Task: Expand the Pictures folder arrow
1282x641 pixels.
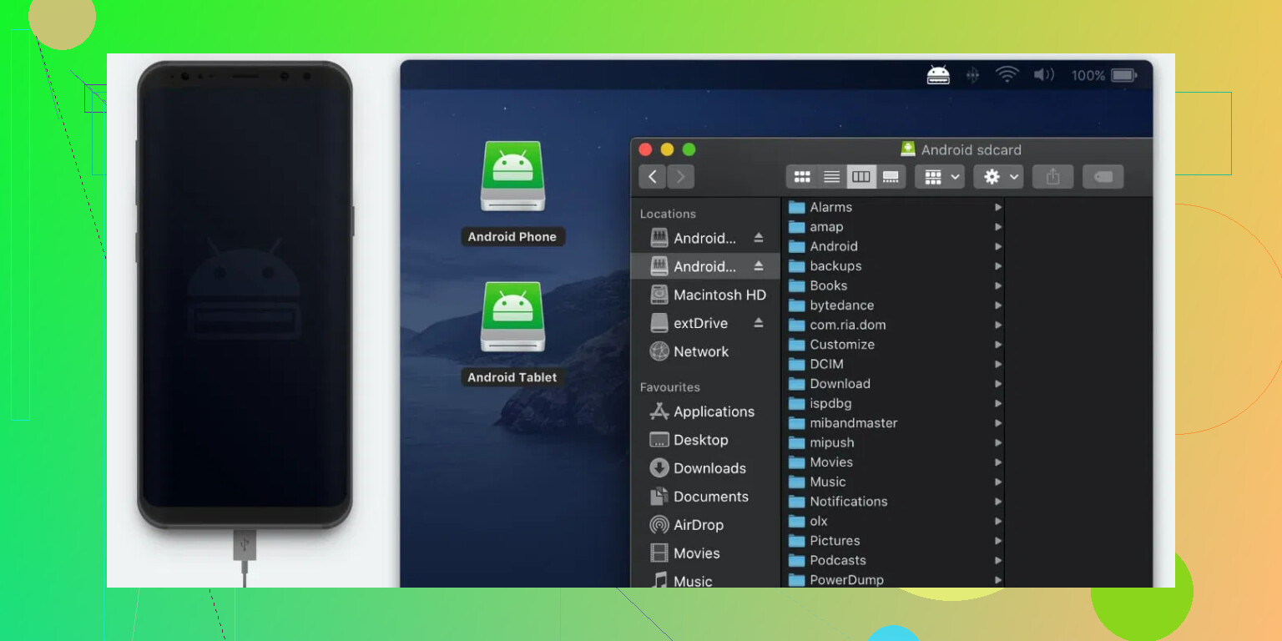Action: point(997,541)
